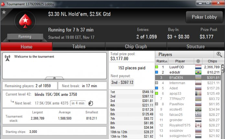Click the broadcast tower announcement icon

pyautogui.click(x=7, y=58)
